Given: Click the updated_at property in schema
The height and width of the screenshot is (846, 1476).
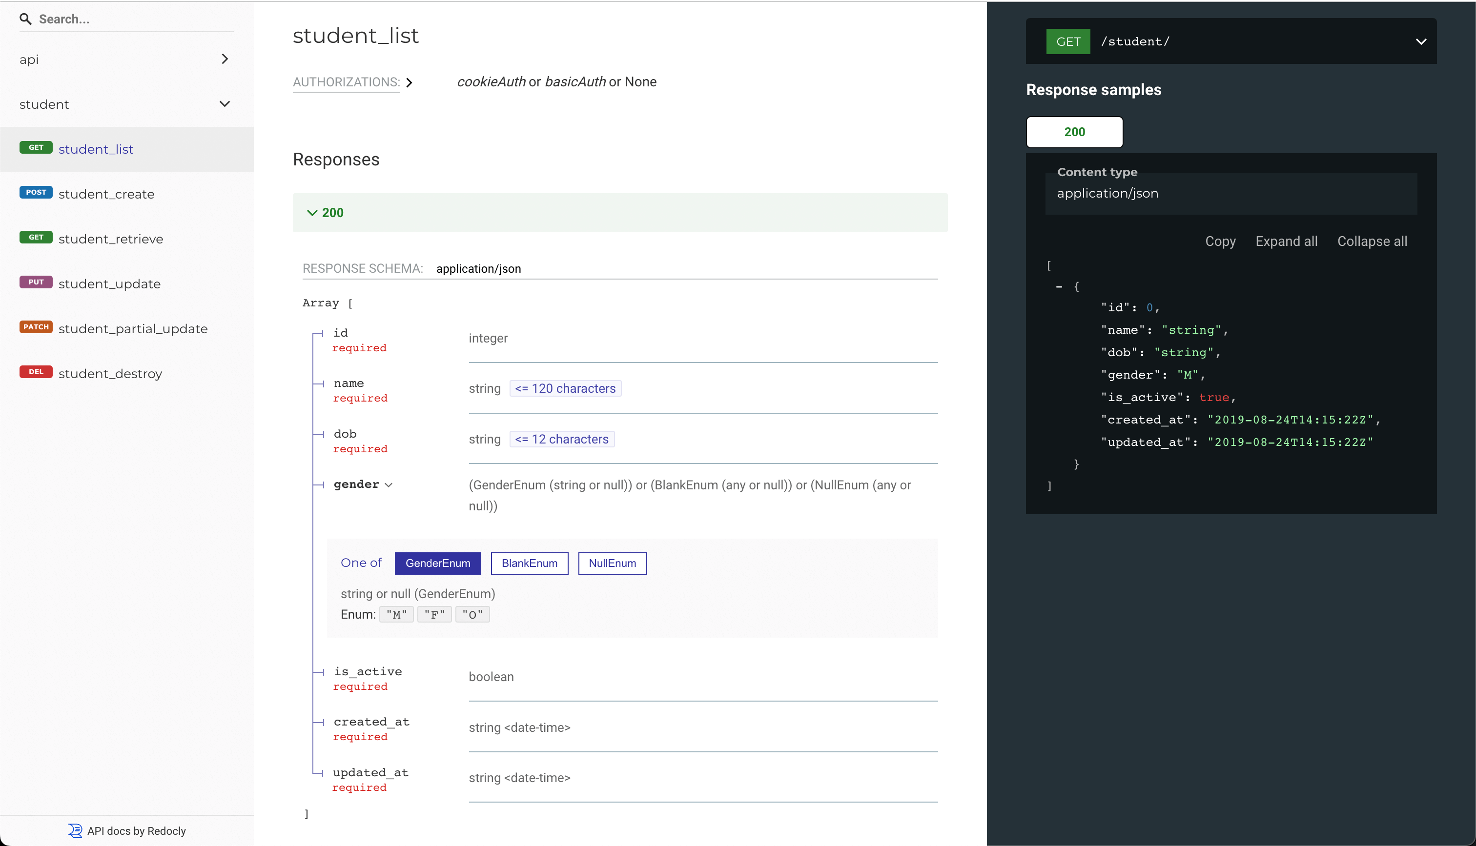Looking at the screenshot, I should coord(371,773).
